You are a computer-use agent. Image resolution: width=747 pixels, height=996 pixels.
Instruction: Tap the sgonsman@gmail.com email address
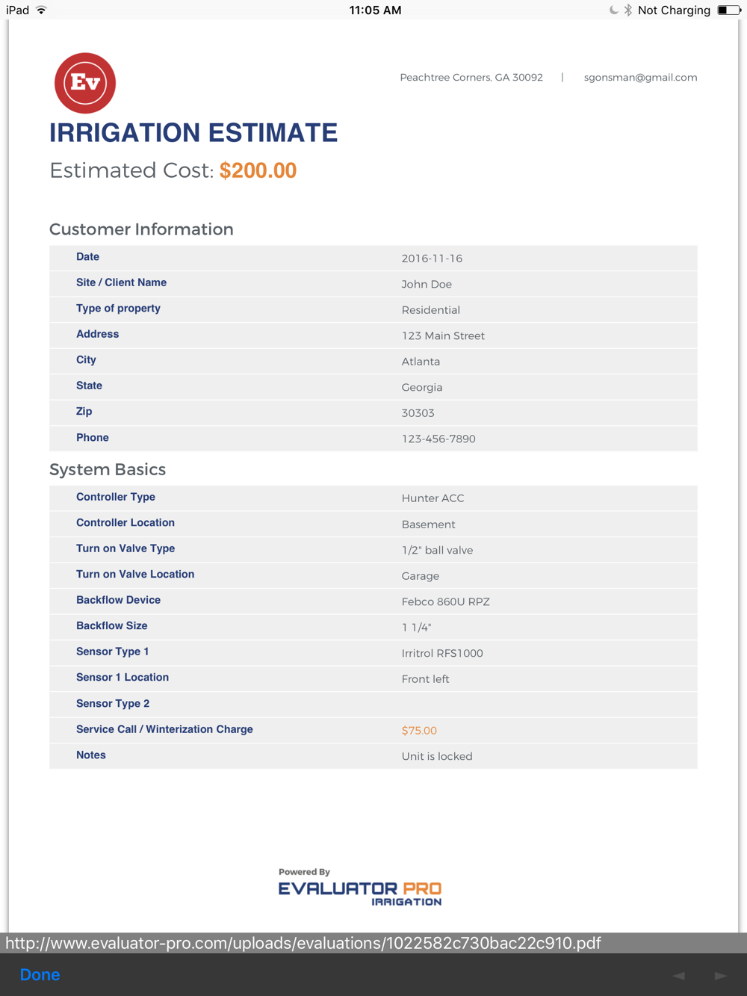[x=640, y=77]
